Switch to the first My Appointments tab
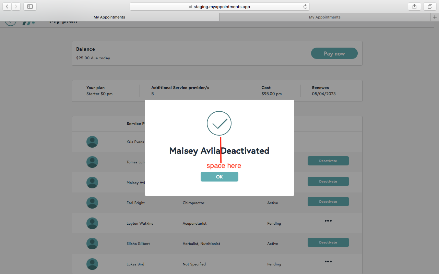The height and width of the screenshot is (274, 439). (x=109, y=17)
